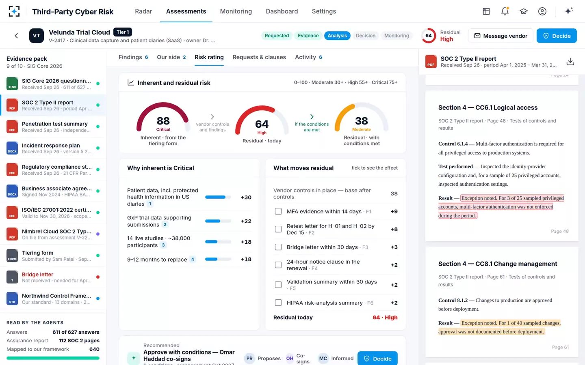The image size is (585, 365).
Task: Open the AI sparkle assistant
Action: pyautogui.click(x=569, y=11)
